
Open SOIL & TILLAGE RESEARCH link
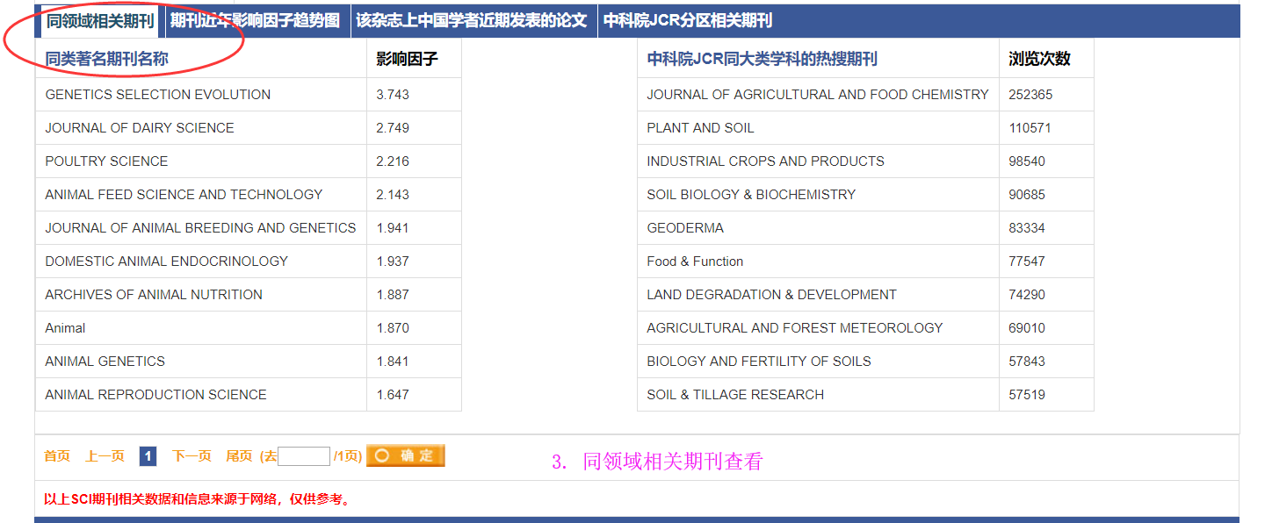[x=735, y=395]
